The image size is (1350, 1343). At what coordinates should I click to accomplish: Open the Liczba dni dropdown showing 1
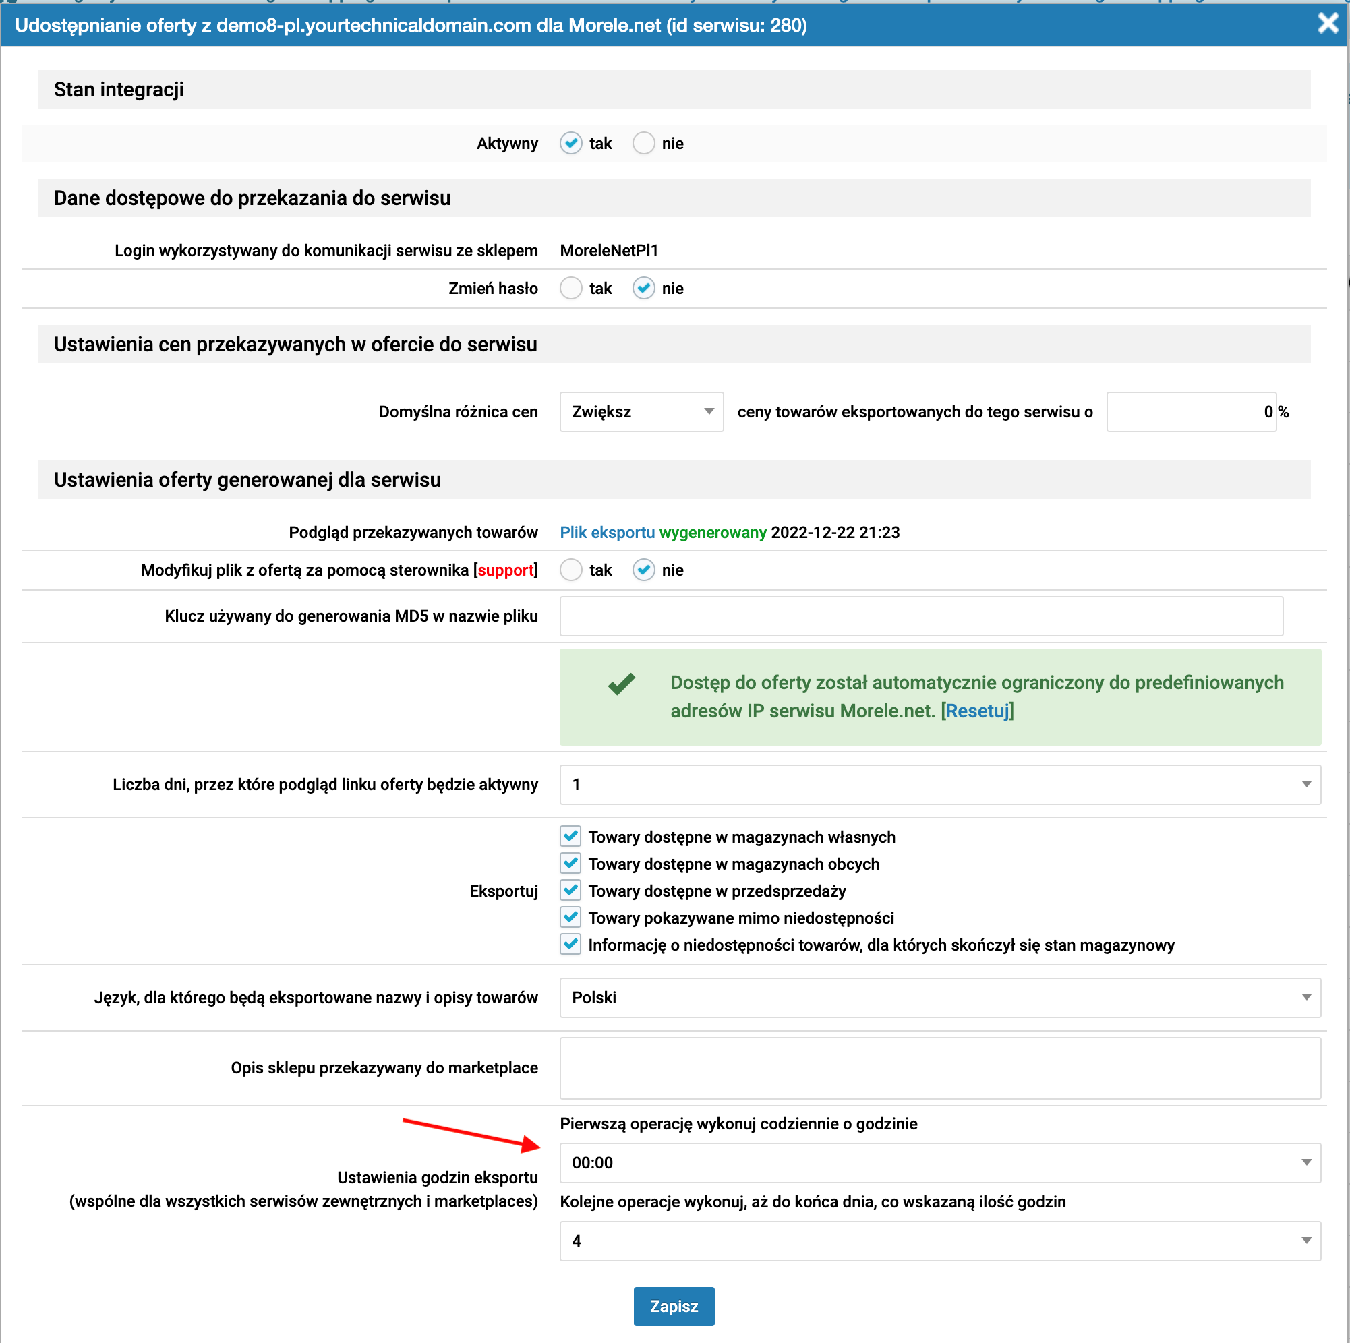tap(940, 785)
